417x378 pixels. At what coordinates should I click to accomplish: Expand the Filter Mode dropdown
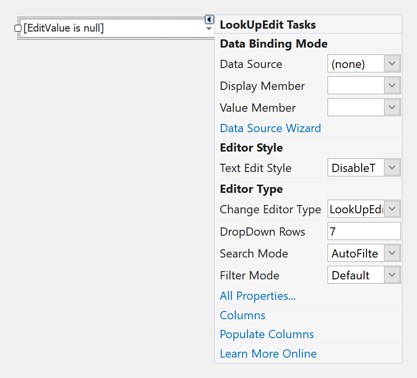[392, 275]
